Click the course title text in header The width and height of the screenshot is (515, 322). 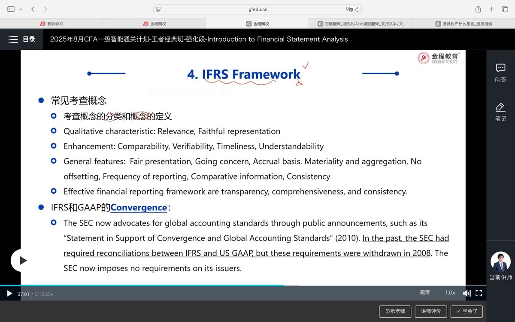199,39
